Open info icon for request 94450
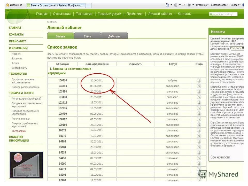Viewport: 248px width, 186px height. click(199, 158)
